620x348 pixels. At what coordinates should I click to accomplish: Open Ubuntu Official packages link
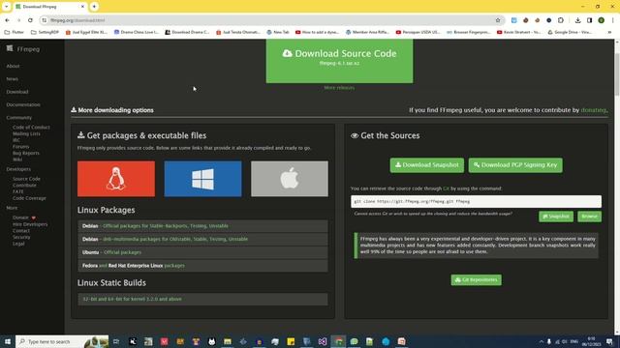pyautogui.click(x=122, y=252)
